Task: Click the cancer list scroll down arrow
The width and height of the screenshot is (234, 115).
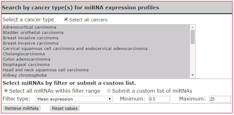Action: tap(192, 75)
